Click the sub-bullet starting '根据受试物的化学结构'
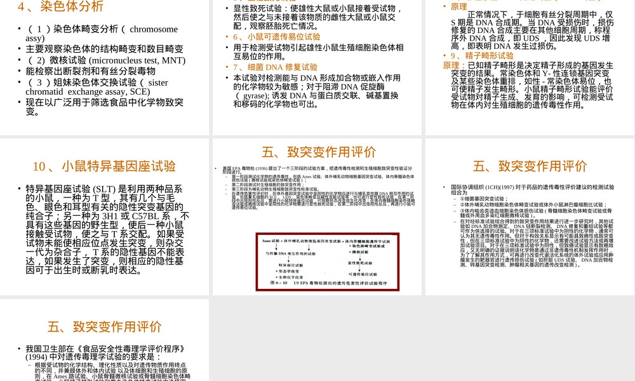 click(x=112, y=371)
